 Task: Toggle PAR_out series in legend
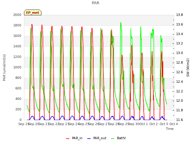point(97,138)
